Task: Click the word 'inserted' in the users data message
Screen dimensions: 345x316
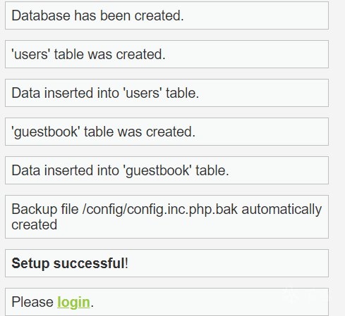Action: pyautogui.click(x=68, y=93)
